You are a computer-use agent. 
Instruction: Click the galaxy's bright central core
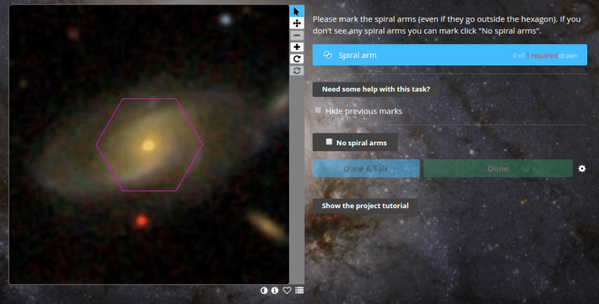[x=149, y=145]
